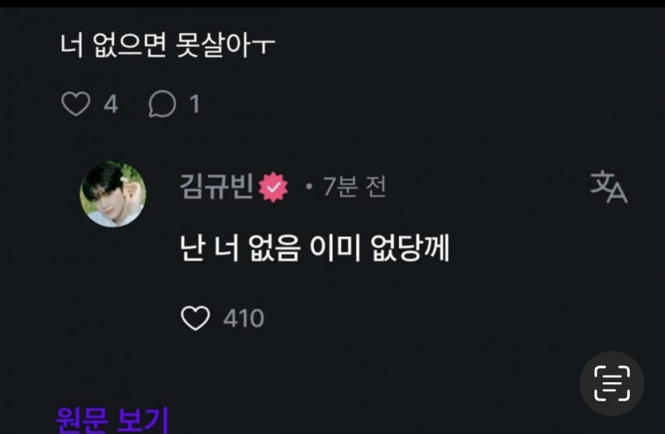This screenshot has height=434, width=665.
Task: Open the 김규빈 username
Action: pyautogui.click(x=217, y=187)
